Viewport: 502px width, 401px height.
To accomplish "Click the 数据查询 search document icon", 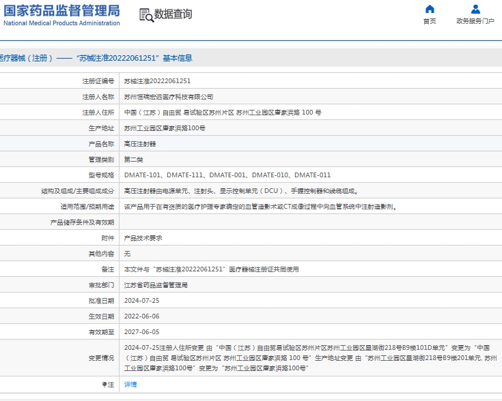I will (147, 15).
